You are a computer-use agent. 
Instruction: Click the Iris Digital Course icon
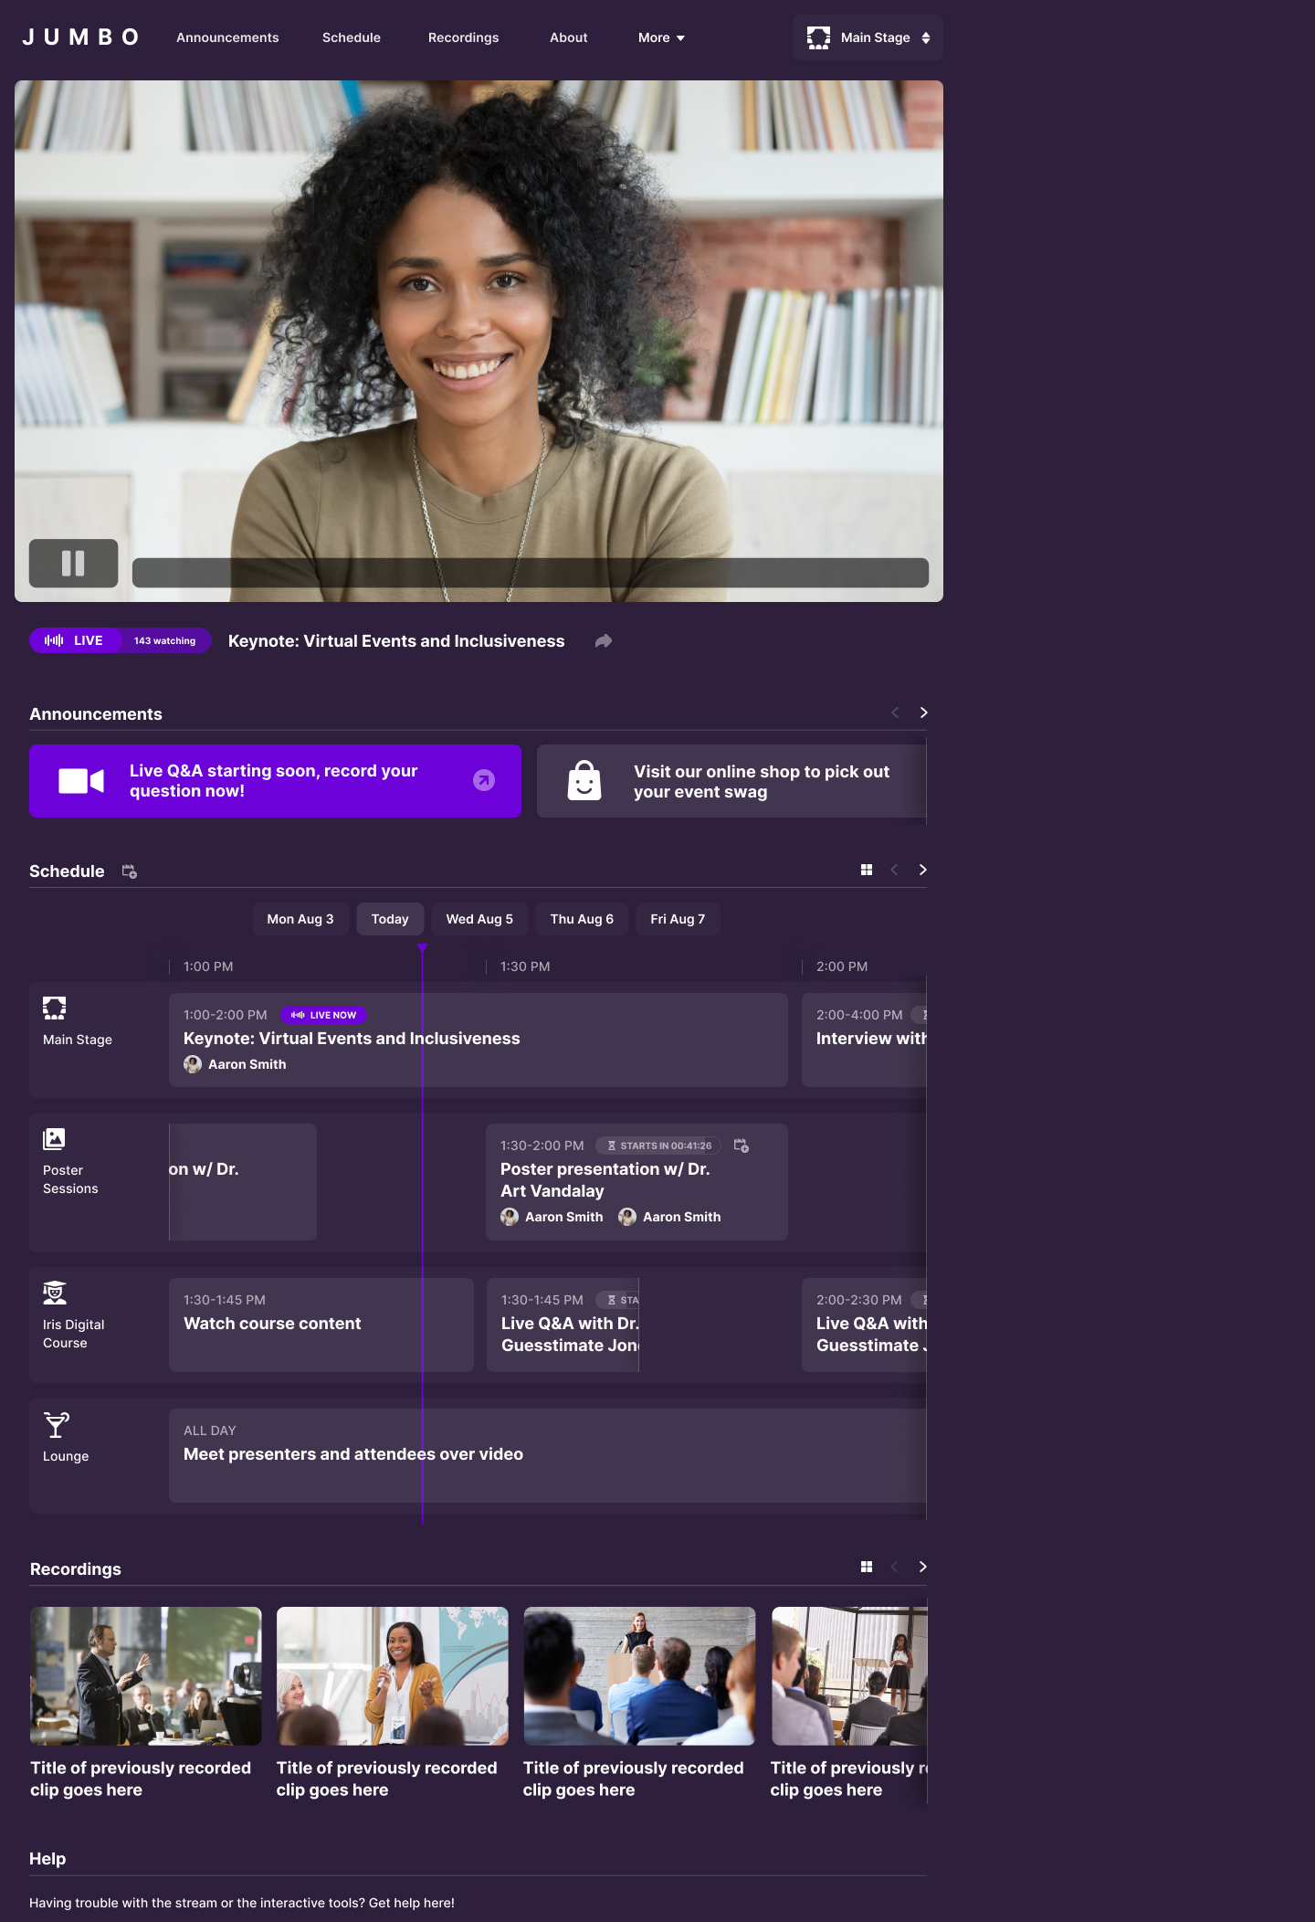[x=55, y=1293]
